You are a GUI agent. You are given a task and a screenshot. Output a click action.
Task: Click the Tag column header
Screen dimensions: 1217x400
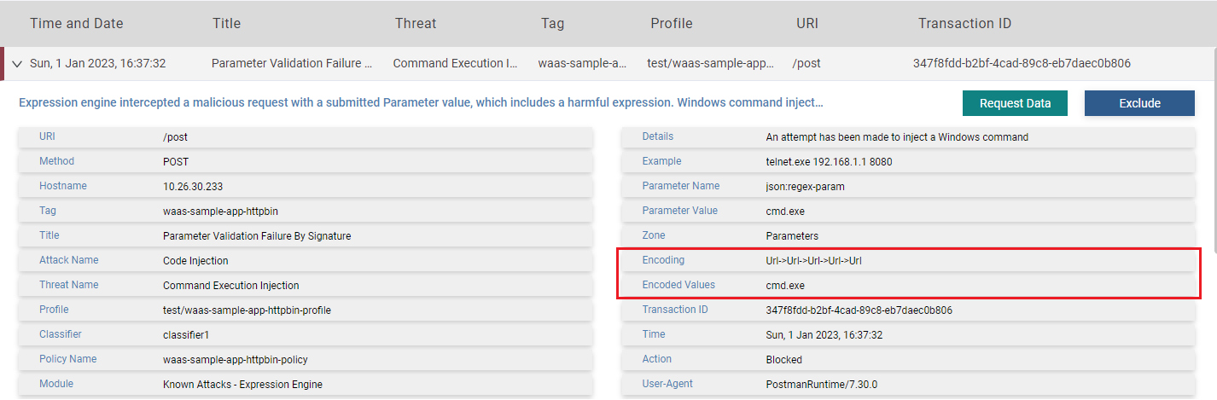click(x=552, y=23)
